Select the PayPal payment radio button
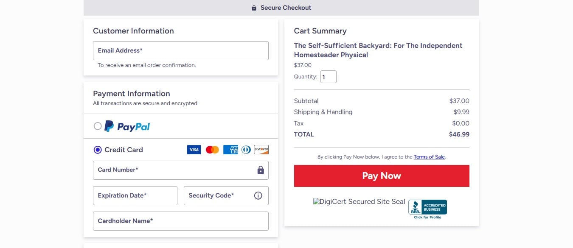 point(98,126)
